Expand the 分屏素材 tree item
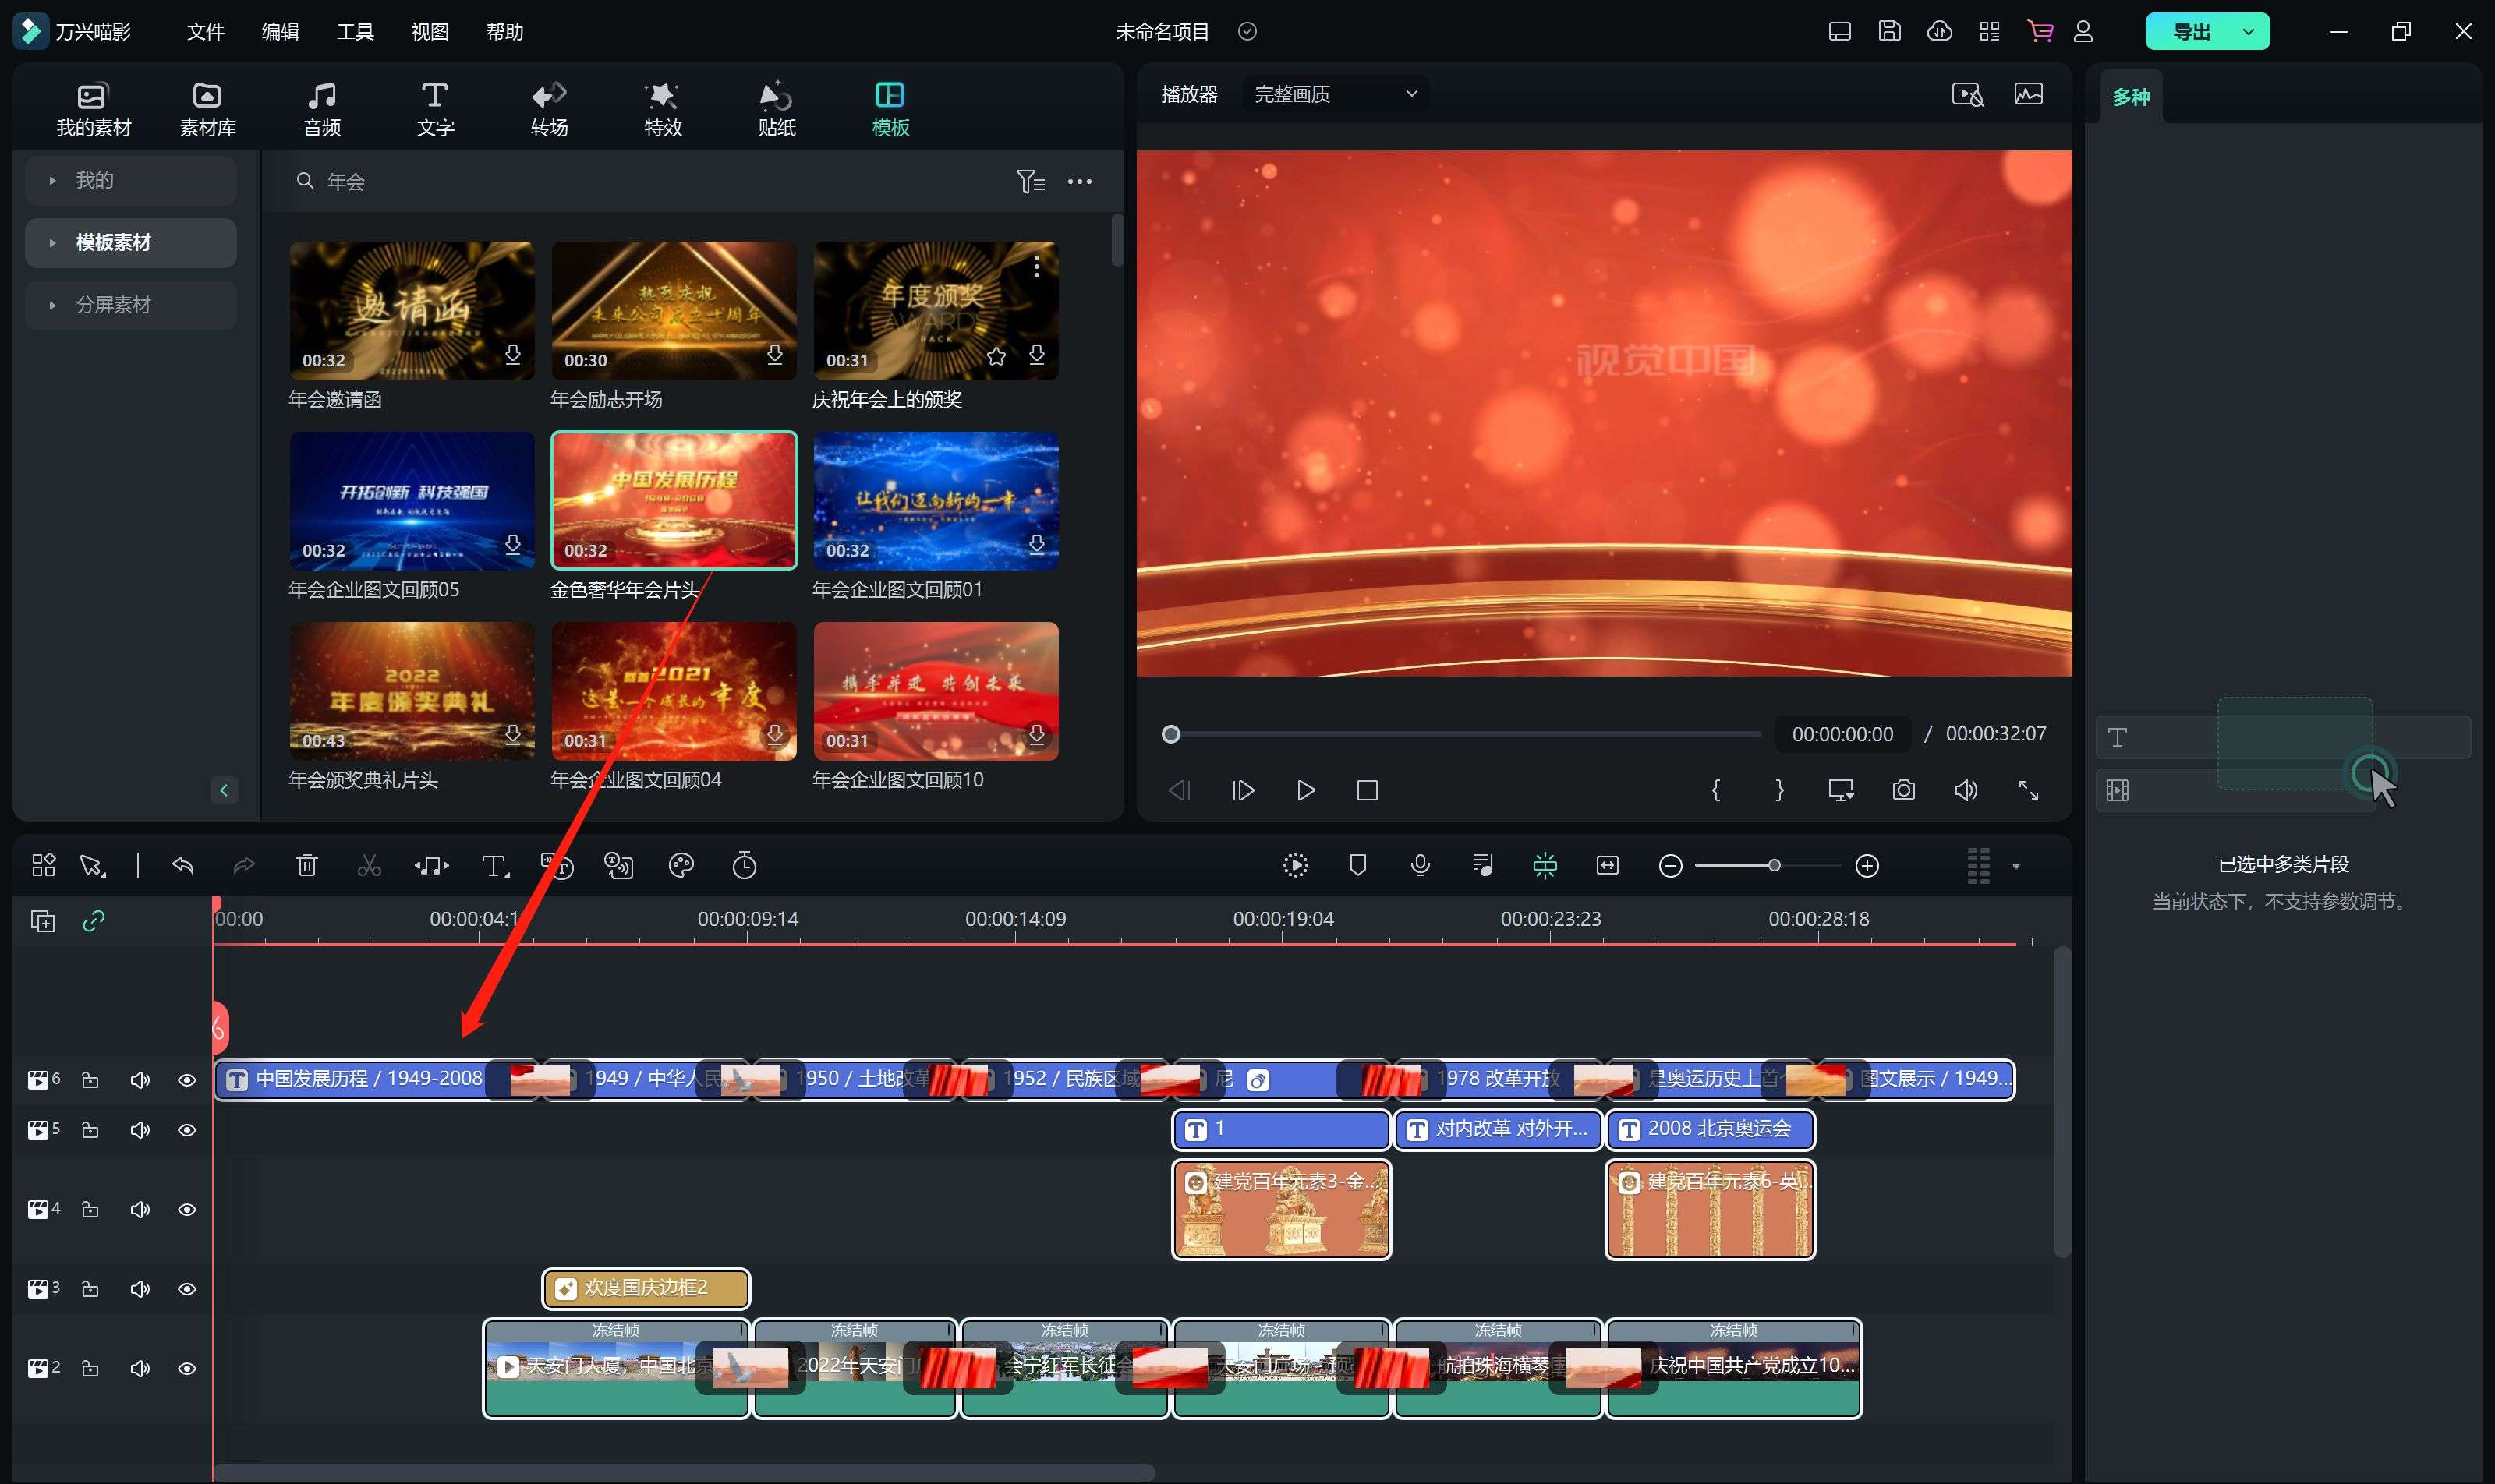 tap(52, 305)
